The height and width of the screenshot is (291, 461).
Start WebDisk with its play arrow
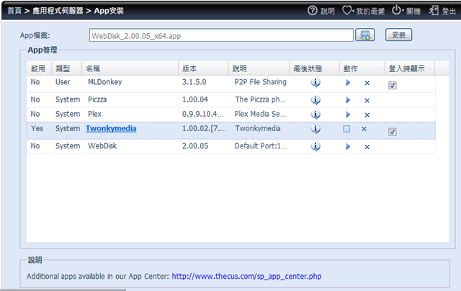[x=348, y=146]
